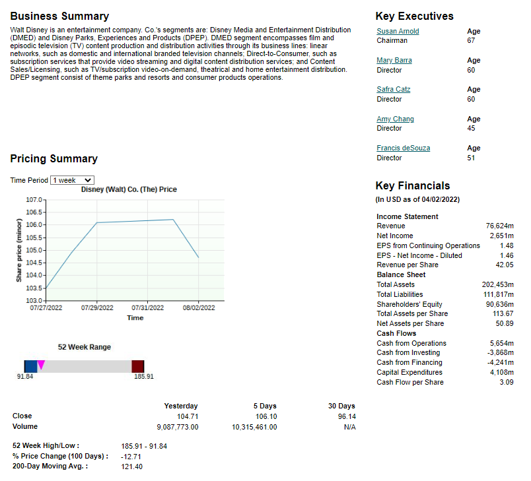
Task: Select the Pricing Summary heading
Action: coord(54,158)
